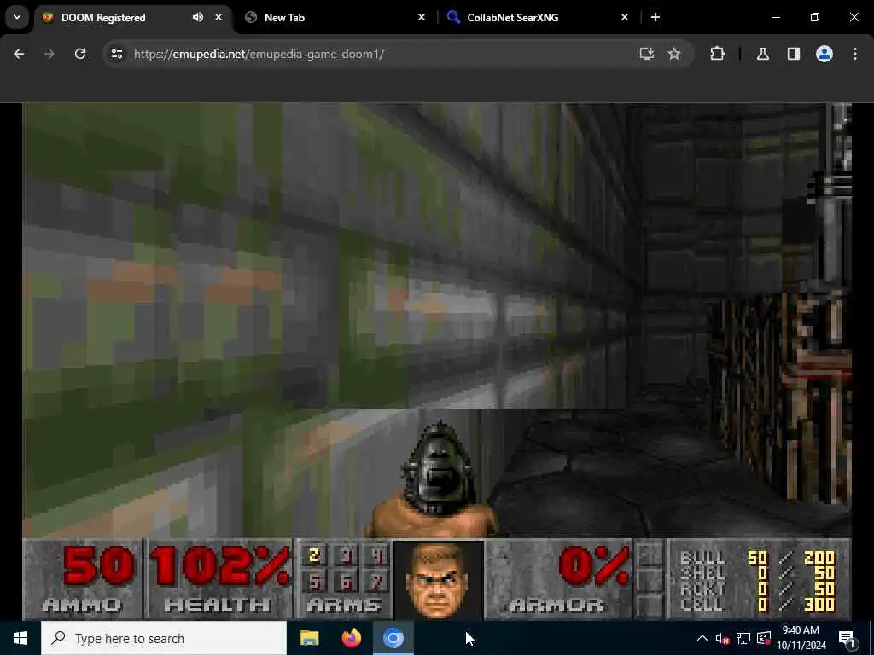Click the HEALTH 102% readout
The image size is (874, 655).
tap(219, 579)
